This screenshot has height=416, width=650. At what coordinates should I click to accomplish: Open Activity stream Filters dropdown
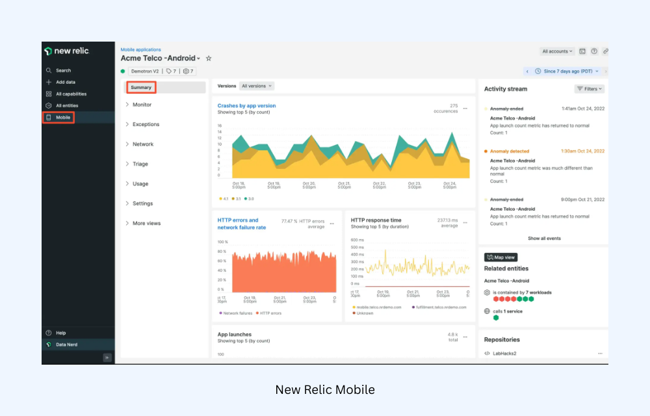[x=590, y=89]
